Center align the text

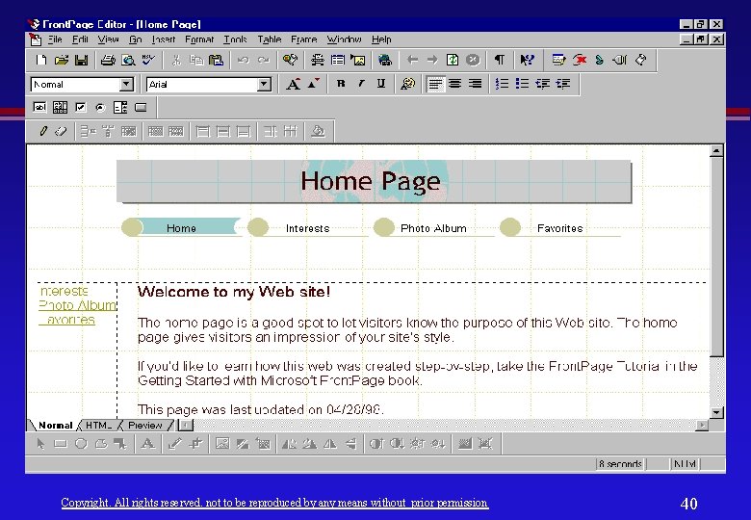click(455, 84)
